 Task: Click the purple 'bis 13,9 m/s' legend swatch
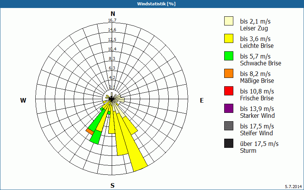pos(229,108)
